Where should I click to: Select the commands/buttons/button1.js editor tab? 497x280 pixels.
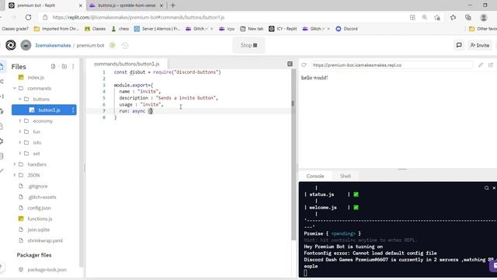point(127,64)
